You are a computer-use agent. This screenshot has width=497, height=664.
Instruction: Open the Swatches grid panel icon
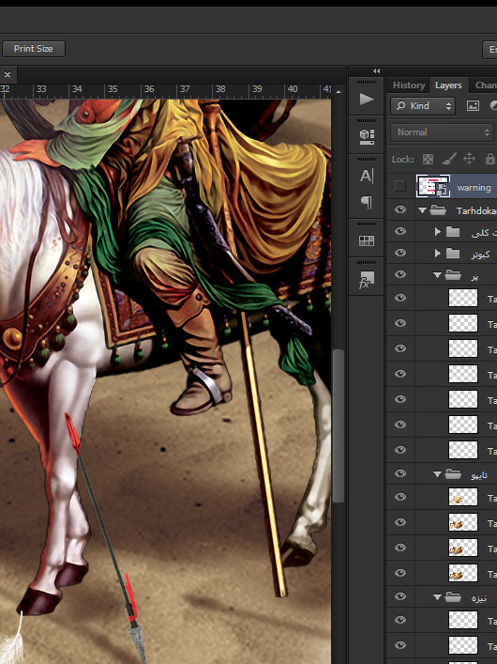367,241
